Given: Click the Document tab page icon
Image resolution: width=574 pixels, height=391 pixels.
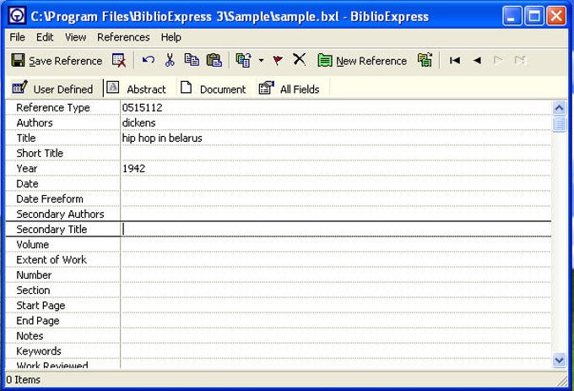Looking at the screenshot, I should tap(186, 87).
